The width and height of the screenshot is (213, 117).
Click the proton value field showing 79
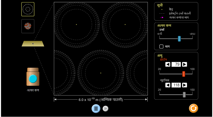[176, 64]
